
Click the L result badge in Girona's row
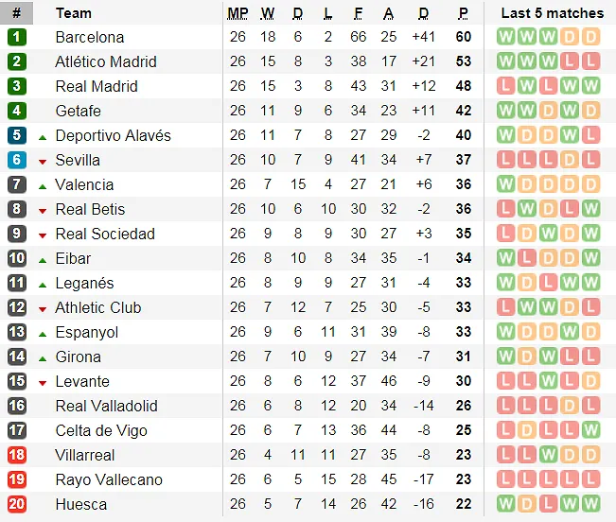(570, 357)
